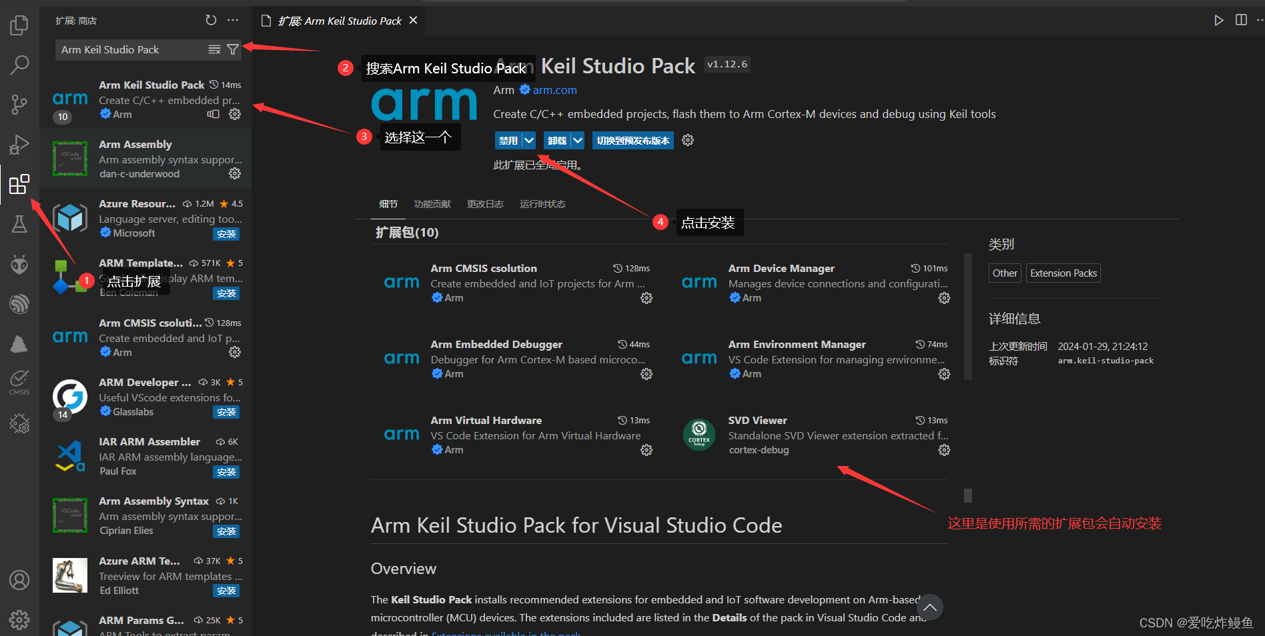The width and height of the screenshot is (1265, 636).
Task: Clear extensions search results icon
Action: pos(214,49)
